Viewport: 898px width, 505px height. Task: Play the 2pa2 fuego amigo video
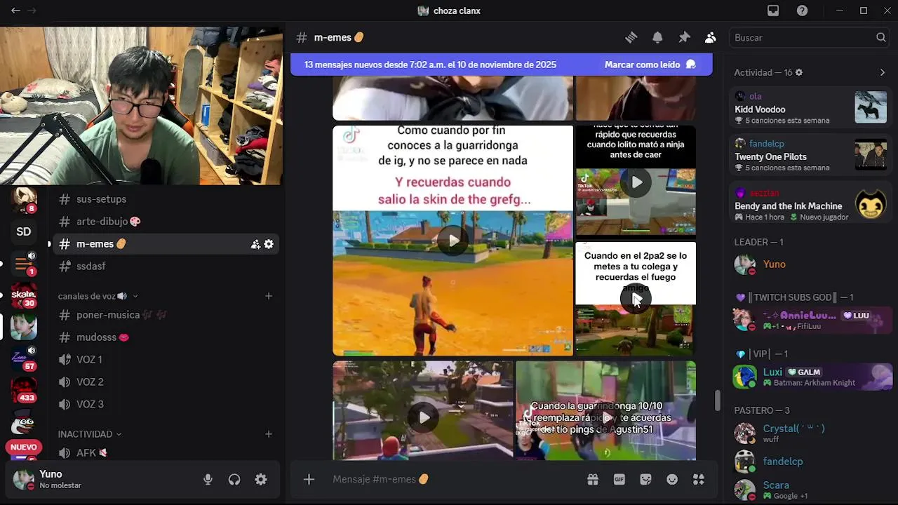pos(636,299)
